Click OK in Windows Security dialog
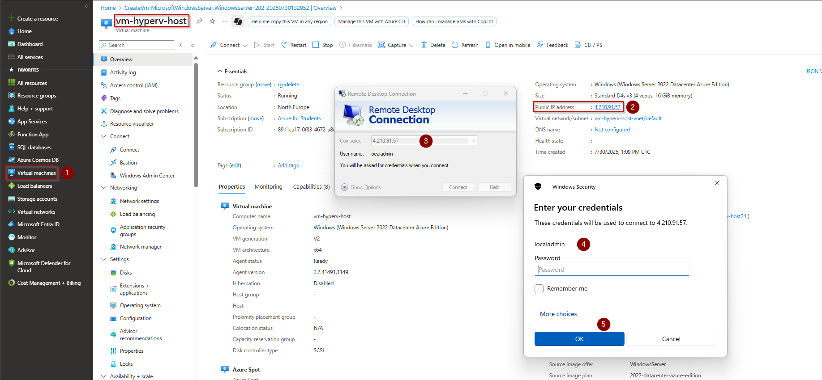The height and width of the screenshot is (380, 822). coord(579,339)
